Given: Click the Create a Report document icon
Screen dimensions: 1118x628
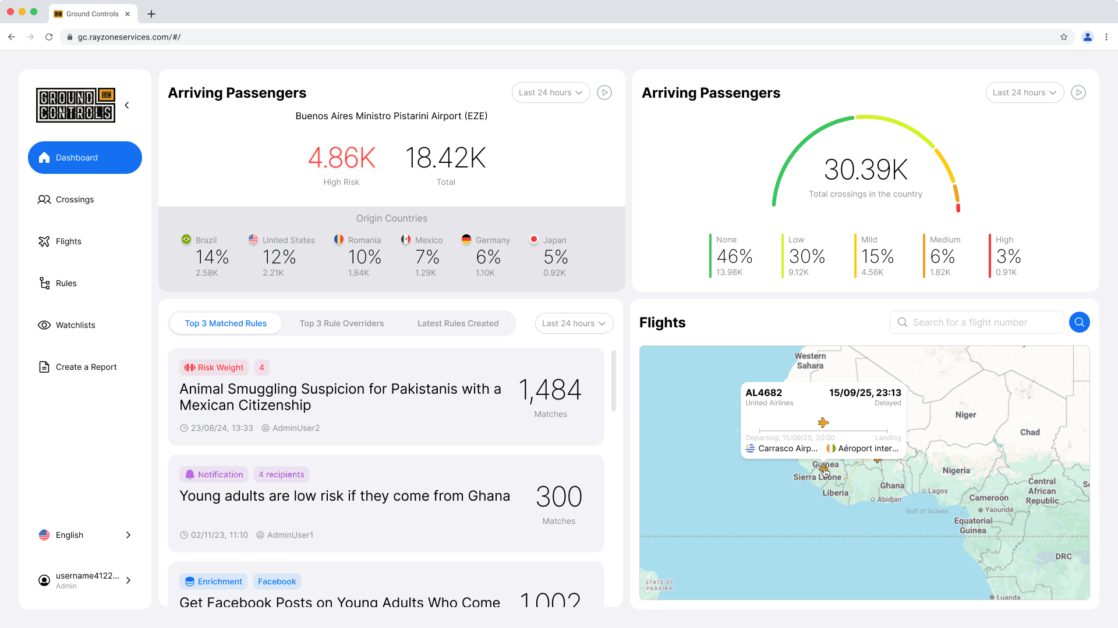Looking at the screenshot, I should (44, 367).
